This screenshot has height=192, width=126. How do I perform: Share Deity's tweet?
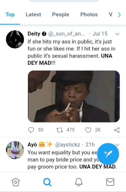pyautogui.click(x=117, y=130)
